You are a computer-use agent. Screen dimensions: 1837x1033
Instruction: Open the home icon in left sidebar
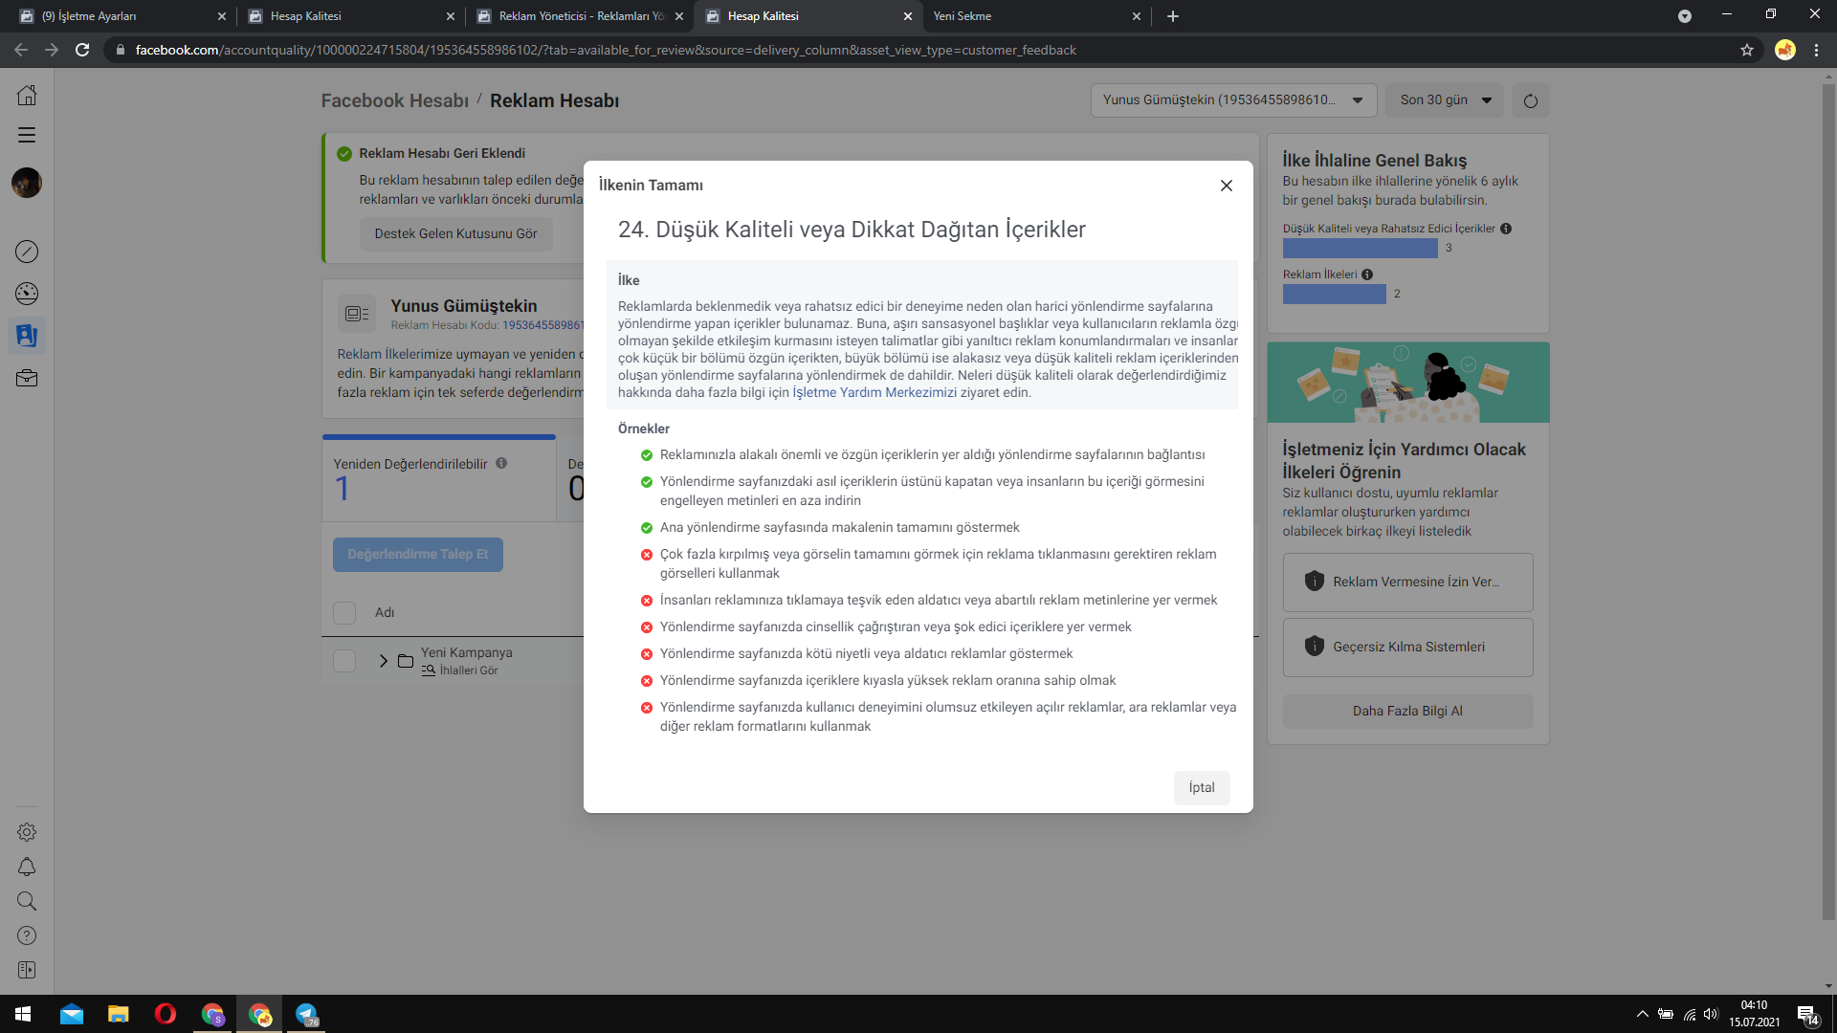(x=27, y=95)
